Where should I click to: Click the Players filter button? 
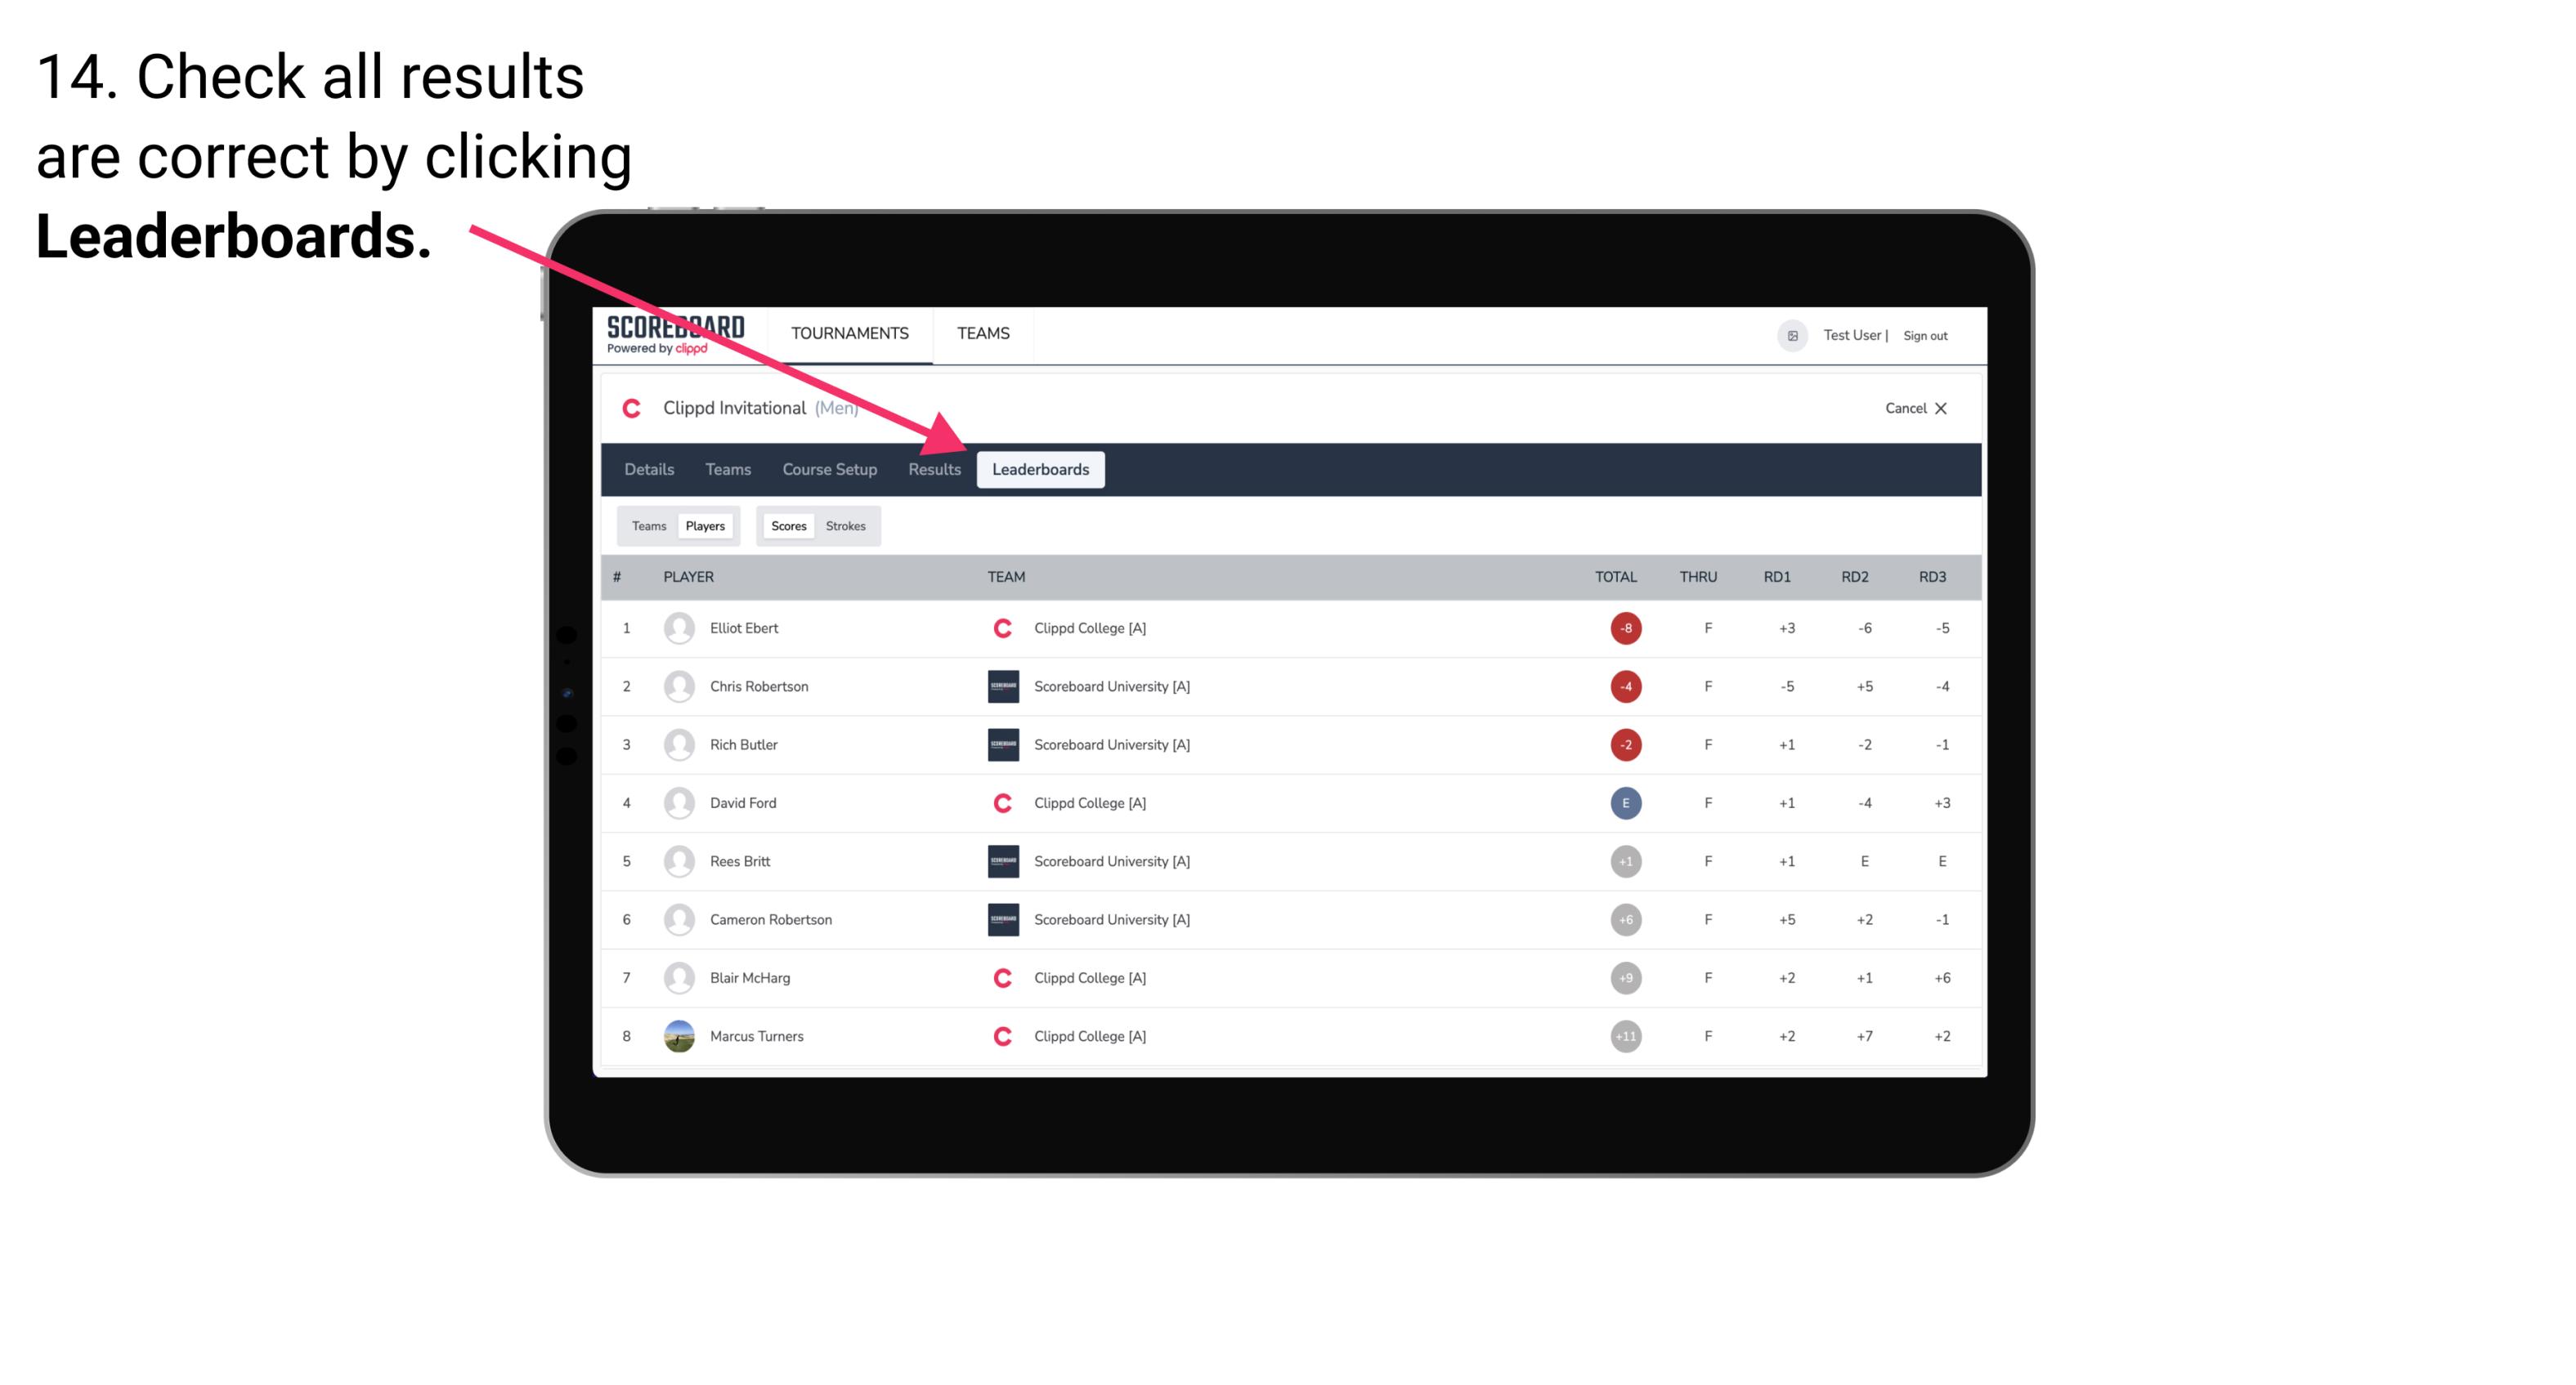pyautogui.click(x=705, y=525)
